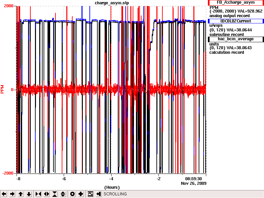Viewport: 264px width, 198px height.
Task: Click the plus toolbar icon
Action: [x=81, y=194]
